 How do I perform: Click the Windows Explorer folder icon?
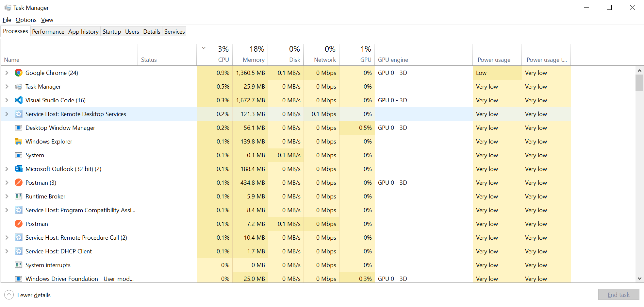tap(19, 141)
